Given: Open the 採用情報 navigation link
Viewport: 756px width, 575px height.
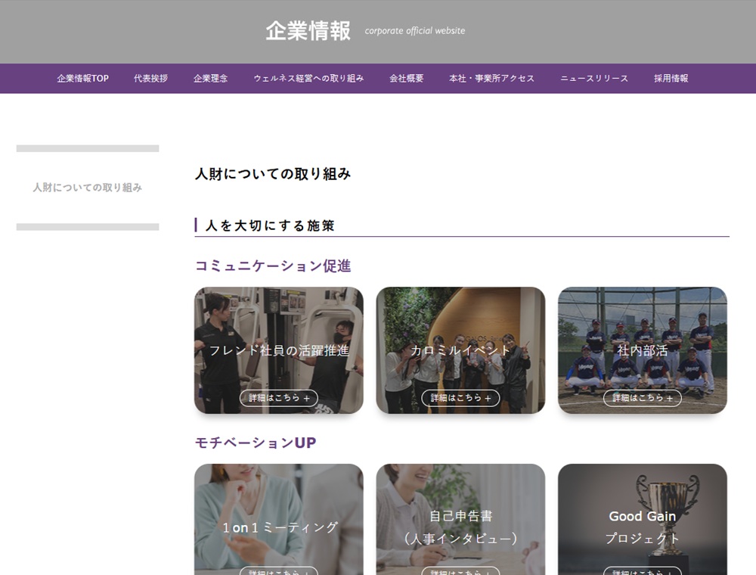Looking at the screenshot, I should coord(670,78).
